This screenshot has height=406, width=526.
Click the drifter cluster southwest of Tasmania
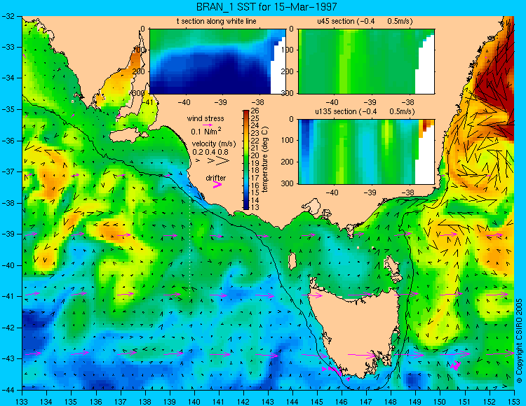pyautogui.click(x=332, y=370)
